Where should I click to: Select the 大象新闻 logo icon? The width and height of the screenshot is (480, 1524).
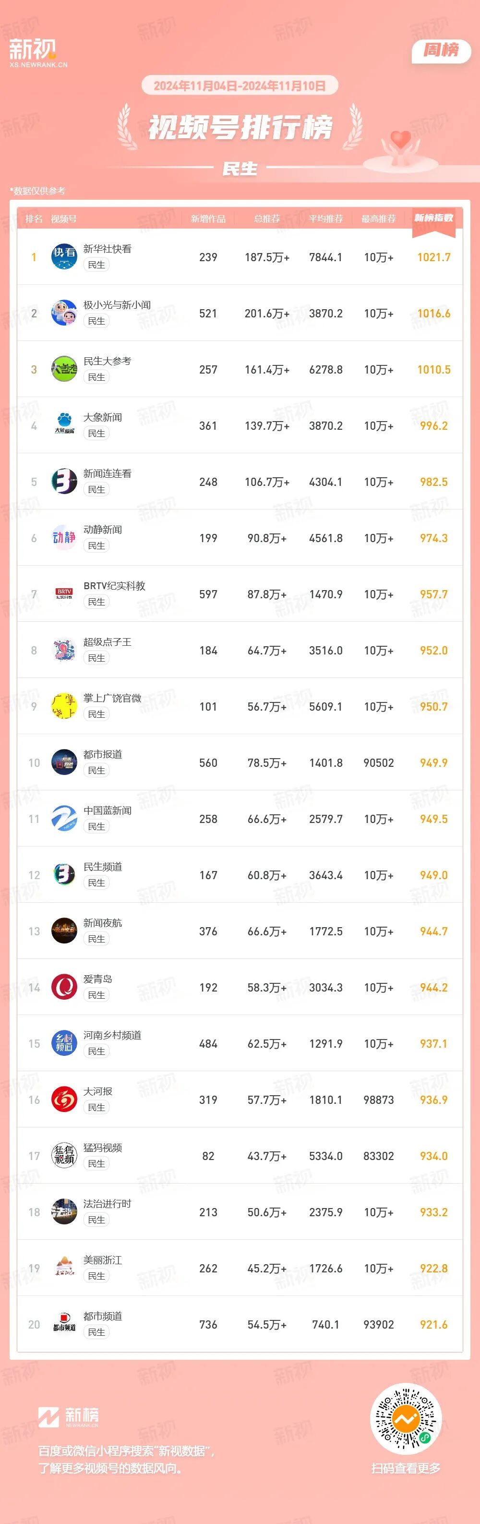point(64,425)
